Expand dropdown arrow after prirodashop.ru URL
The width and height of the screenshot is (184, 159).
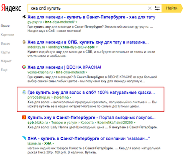(x=71, y=97)
